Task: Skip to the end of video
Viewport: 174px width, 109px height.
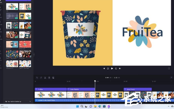Action: tap(120, 69)
